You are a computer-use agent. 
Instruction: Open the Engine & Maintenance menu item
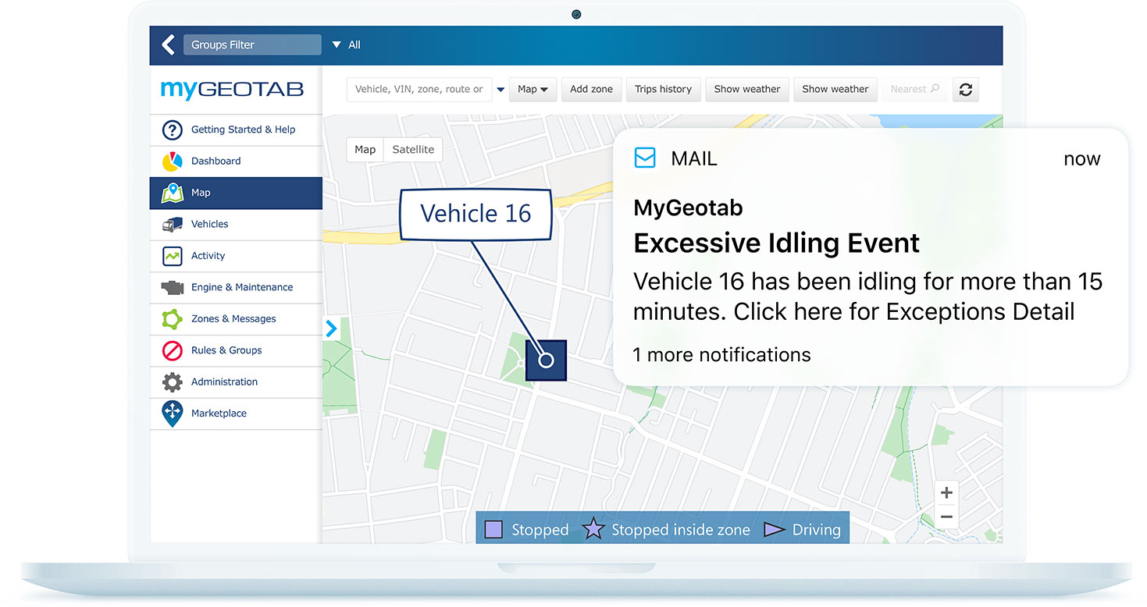point(236,287)
